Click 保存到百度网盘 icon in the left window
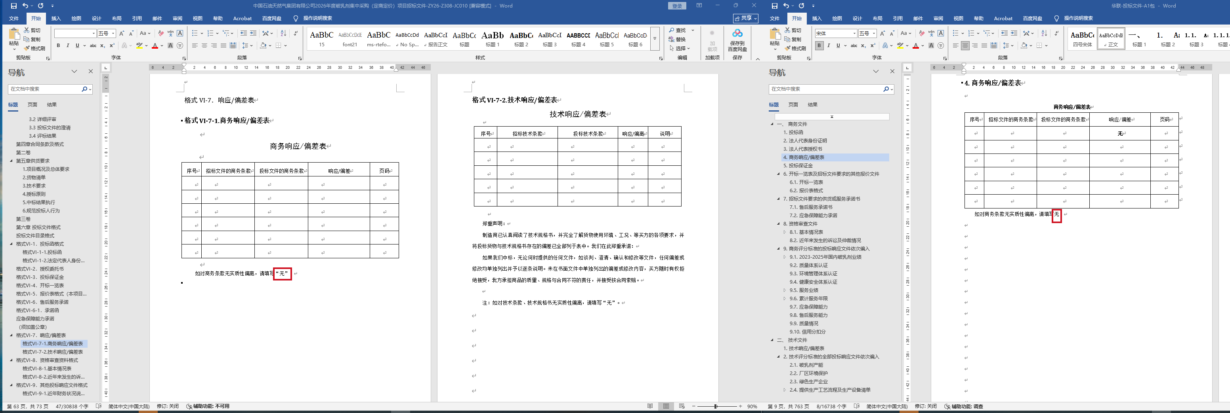The width and height of the screenshot is (1230, 413). 737,40
